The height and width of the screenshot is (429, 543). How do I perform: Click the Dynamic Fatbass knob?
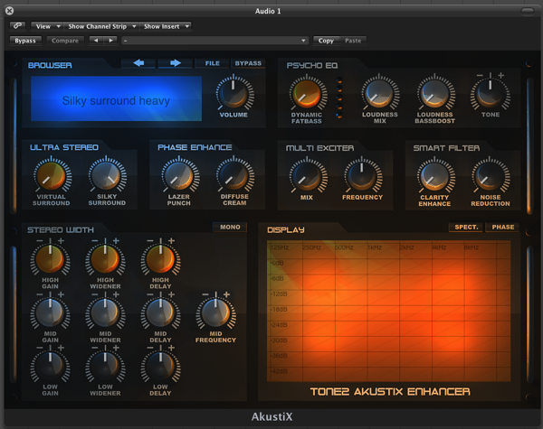tap(307, 93)
